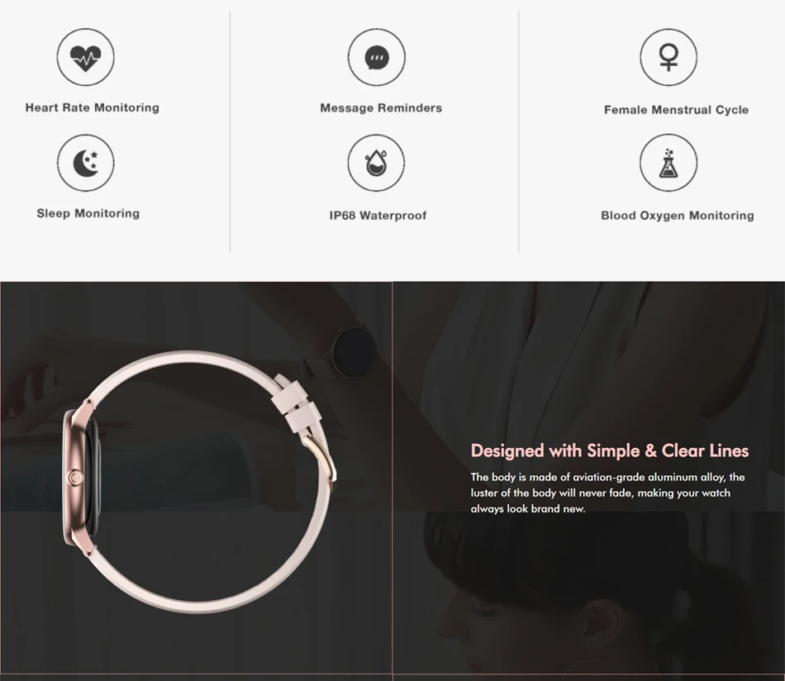Click the aviation-grade aluminum alloy description paragraph

608,493
